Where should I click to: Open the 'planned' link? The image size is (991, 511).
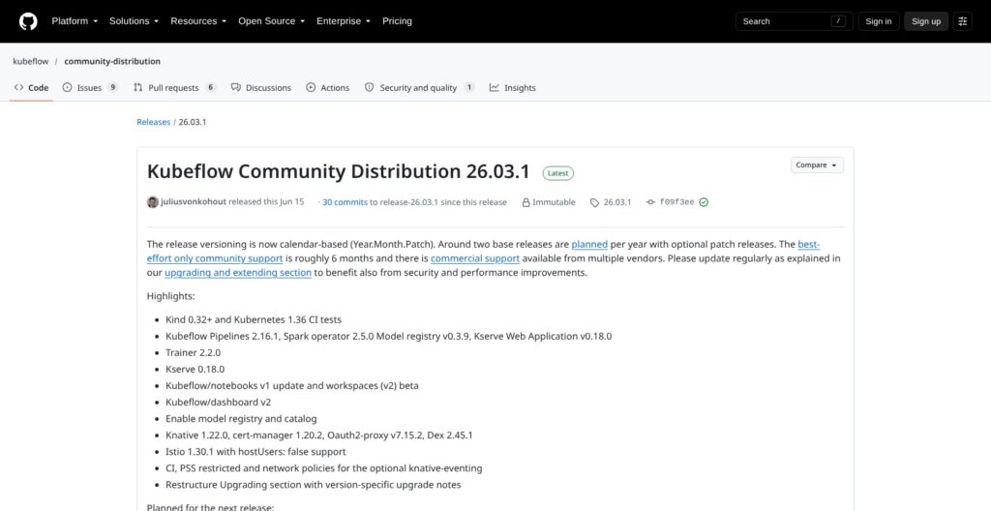[589, 244]
